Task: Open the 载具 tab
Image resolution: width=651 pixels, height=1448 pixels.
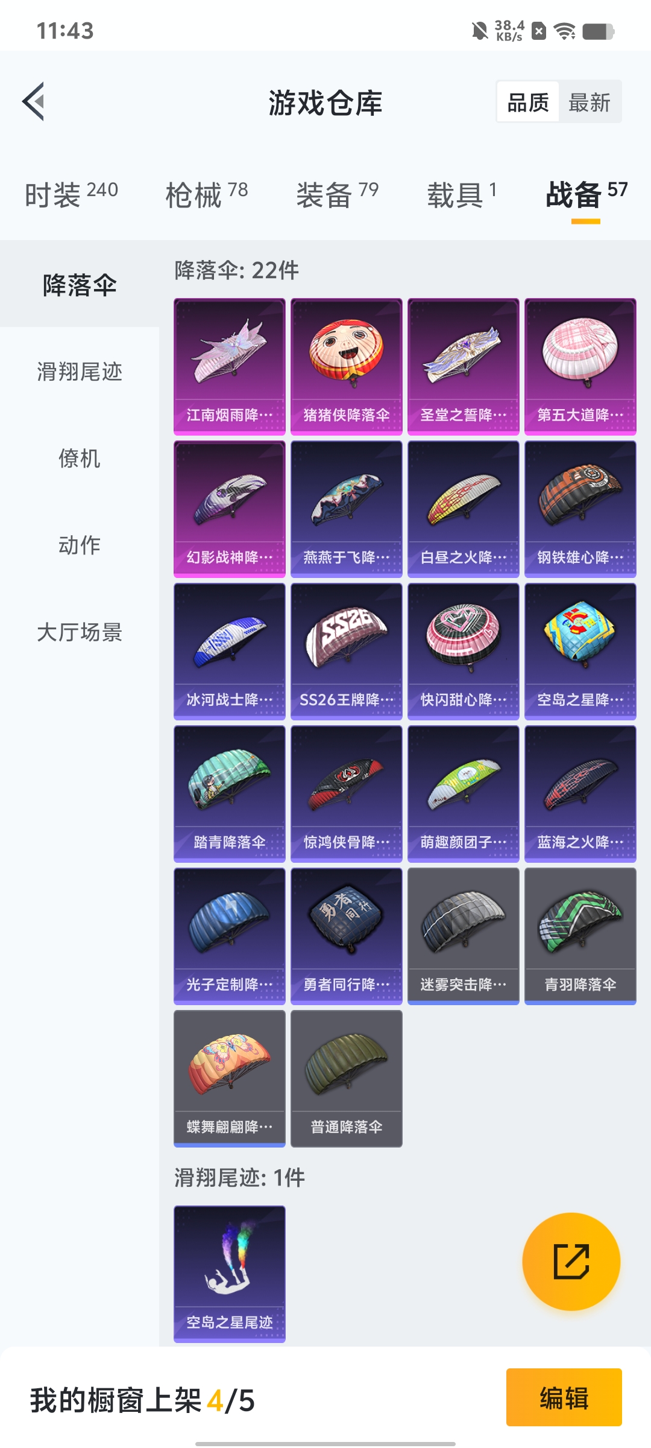Action: pyautogui.click(x=462, y=194)
